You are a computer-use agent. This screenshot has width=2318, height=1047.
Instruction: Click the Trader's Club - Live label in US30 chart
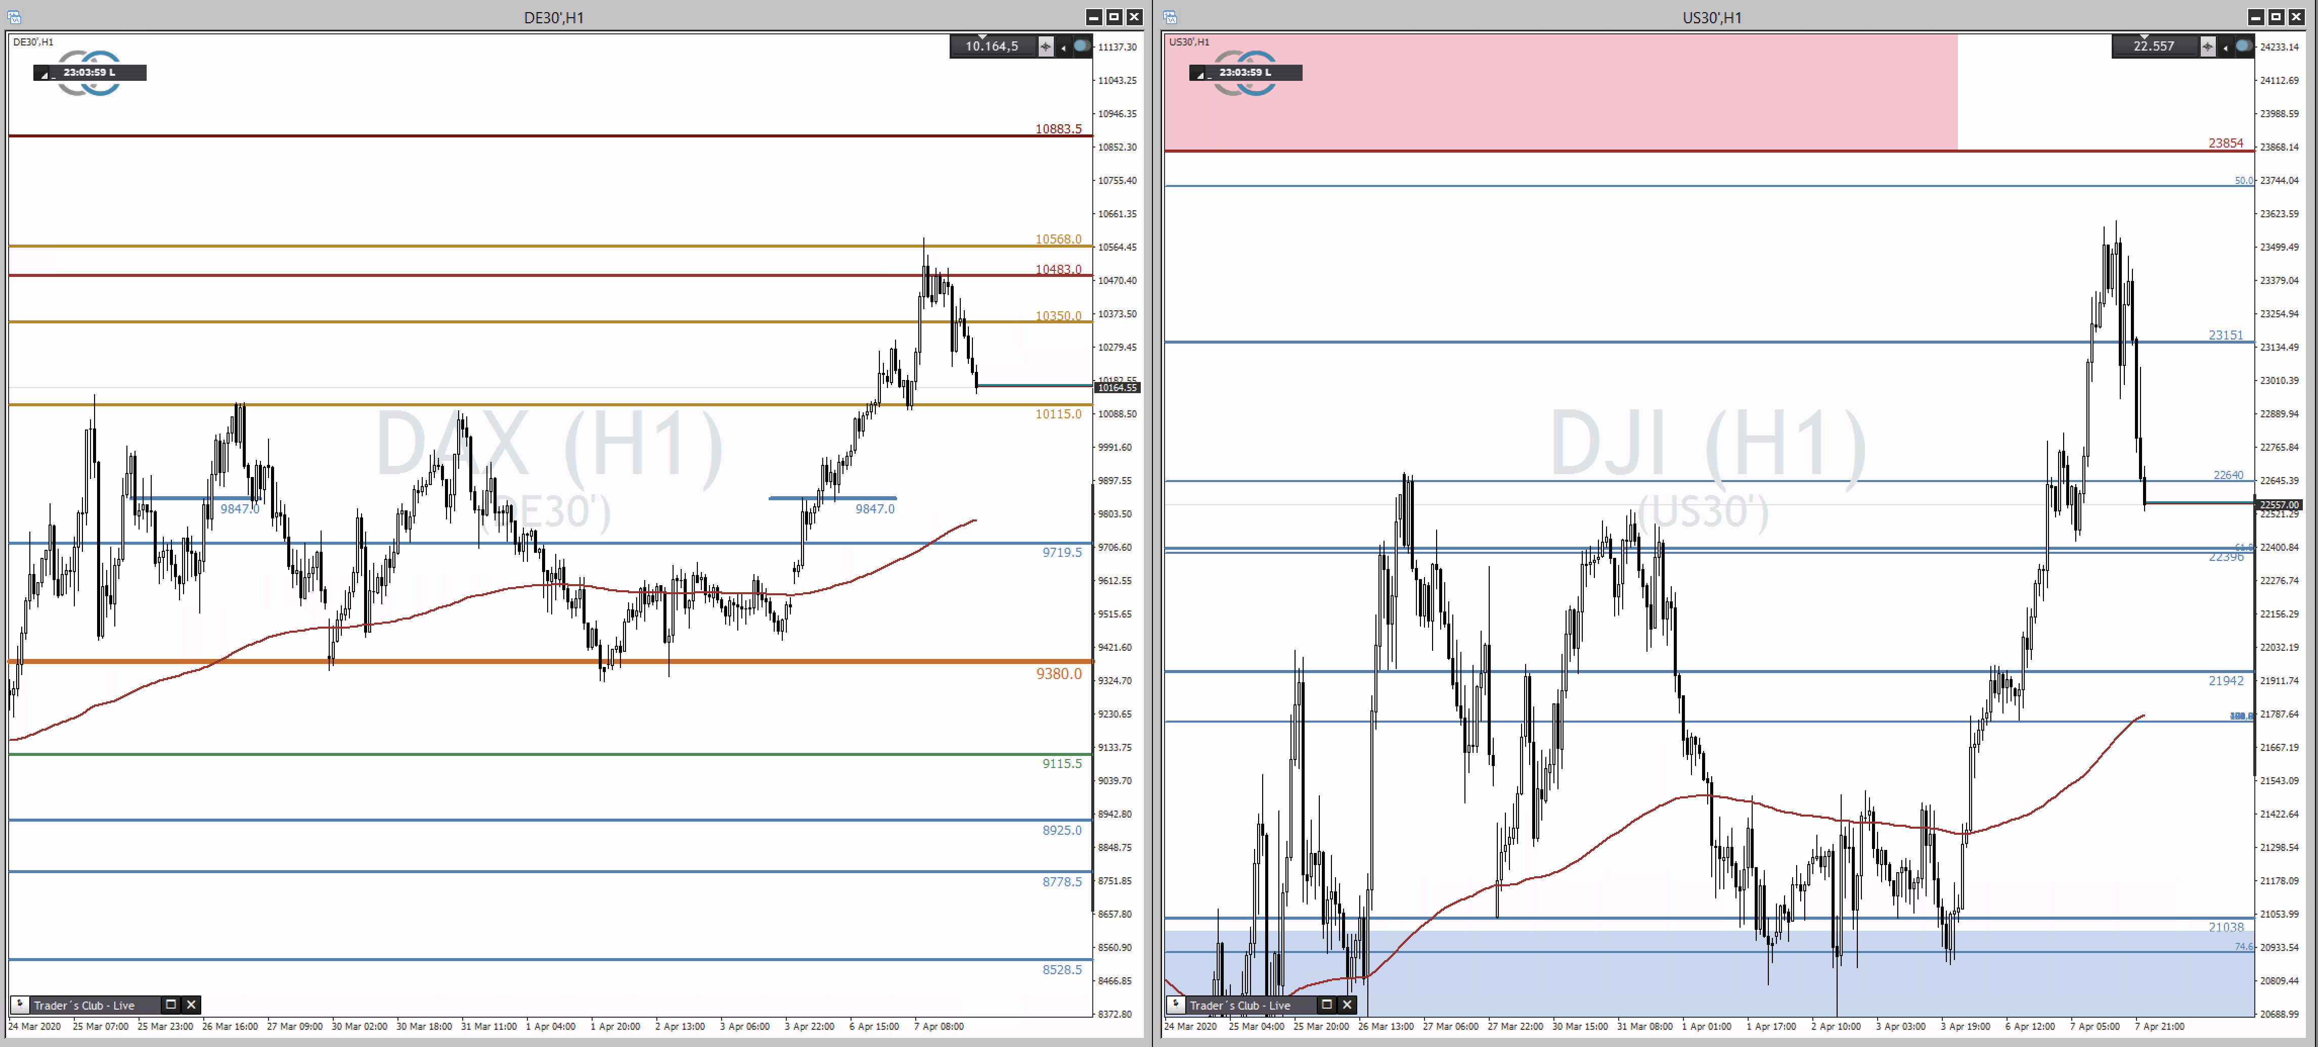coord(1240,1006)
